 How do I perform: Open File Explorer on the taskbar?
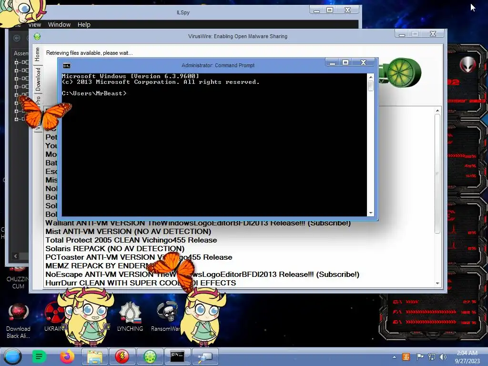[95, 356]
